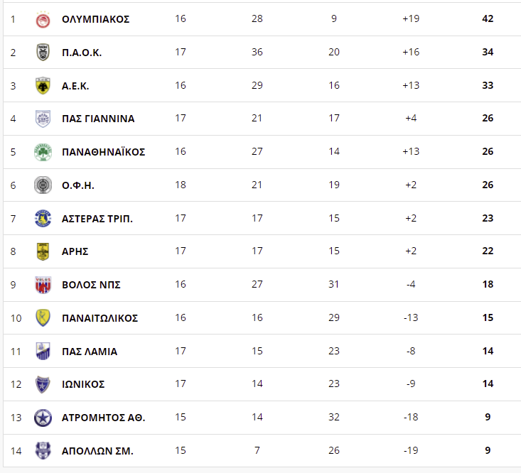Click the O.F.I. round emblem
521x473 pixels.
click(x=43, y=185)
